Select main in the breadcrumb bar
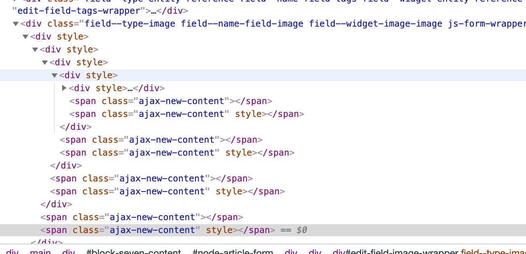 tap(40, 252)
